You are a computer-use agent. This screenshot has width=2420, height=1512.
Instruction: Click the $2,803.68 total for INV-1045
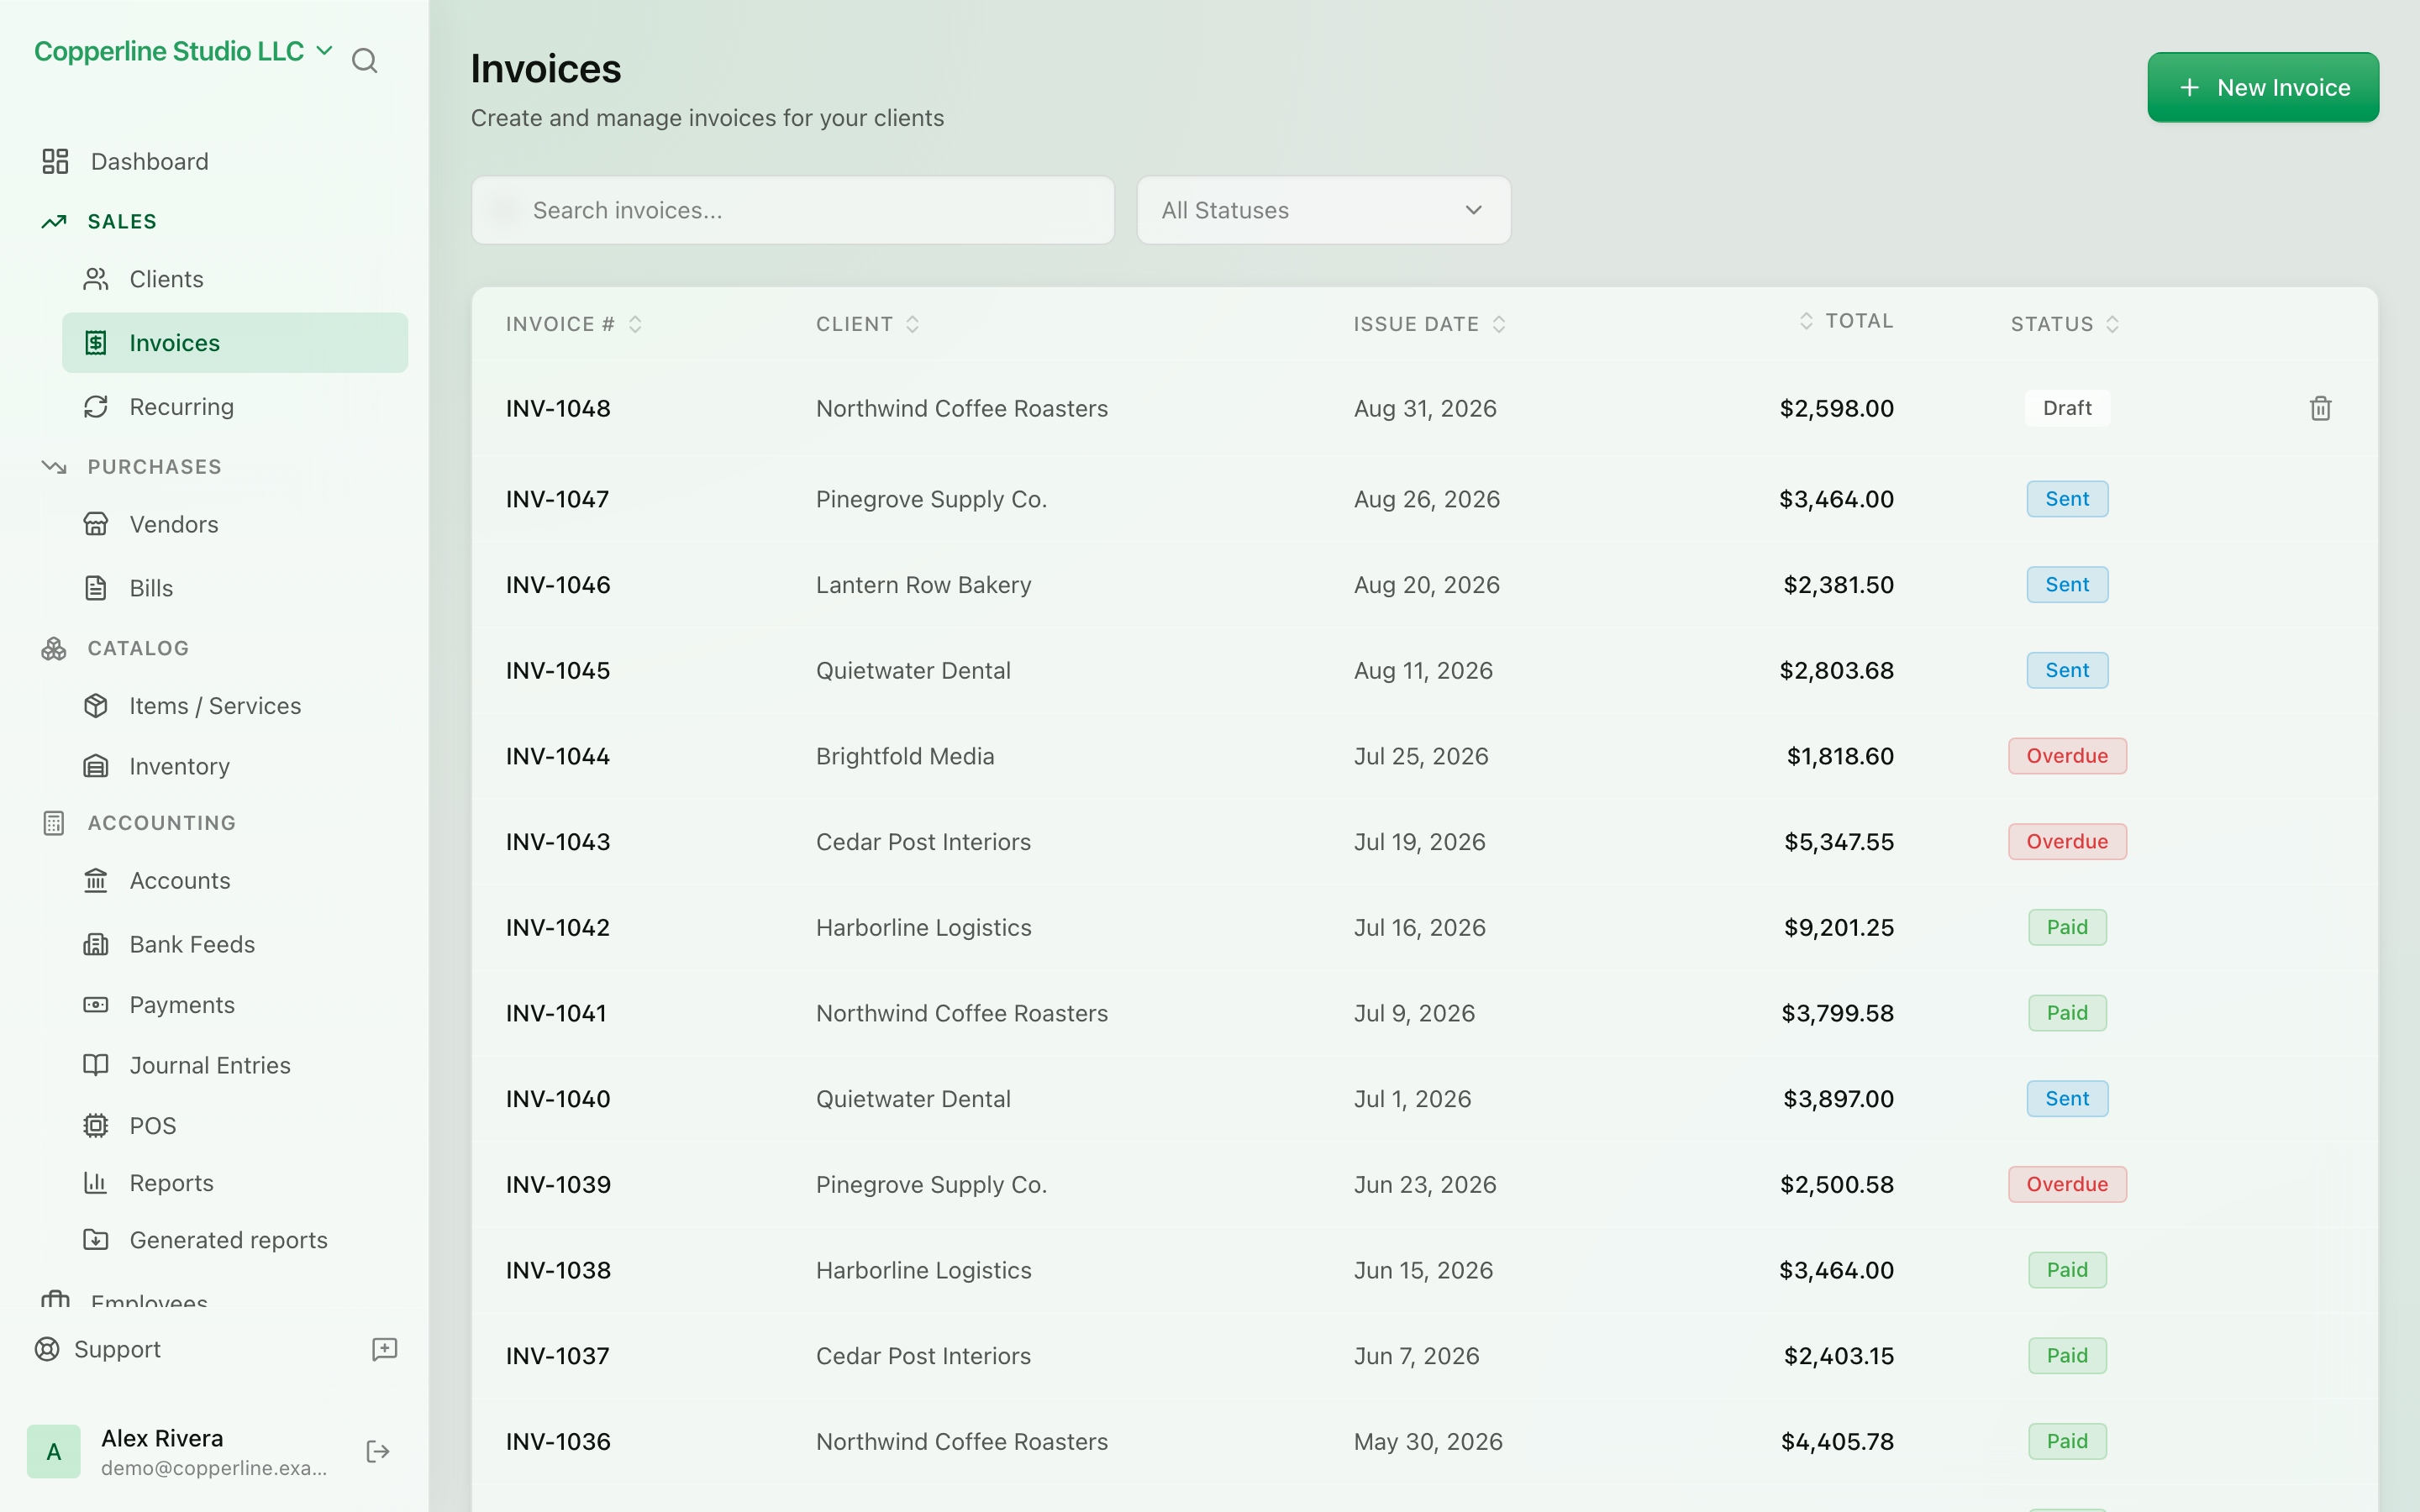coord(1836,670)
